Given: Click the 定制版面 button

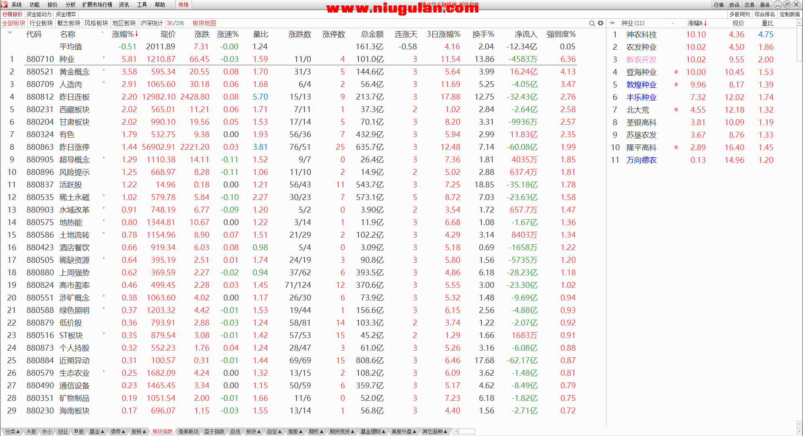Looking at the screenshot, I should pos(790,14).
